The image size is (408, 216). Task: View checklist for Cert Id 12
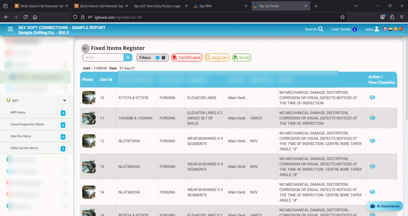click(x=373, y=141)
